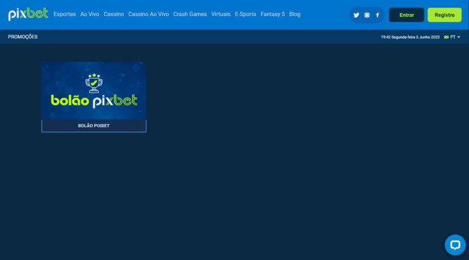Open the Facebook social icon
The image size is (469, 260).
377,15
